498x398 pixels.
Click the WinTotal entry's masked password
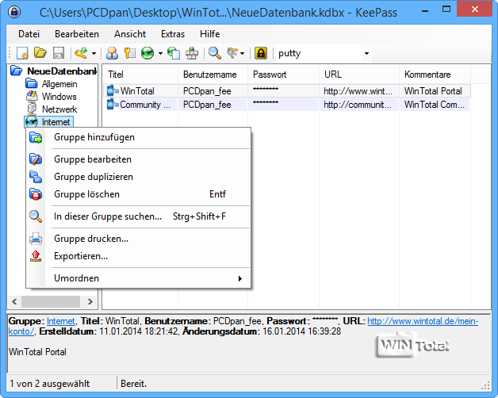(x=266, y=90)
